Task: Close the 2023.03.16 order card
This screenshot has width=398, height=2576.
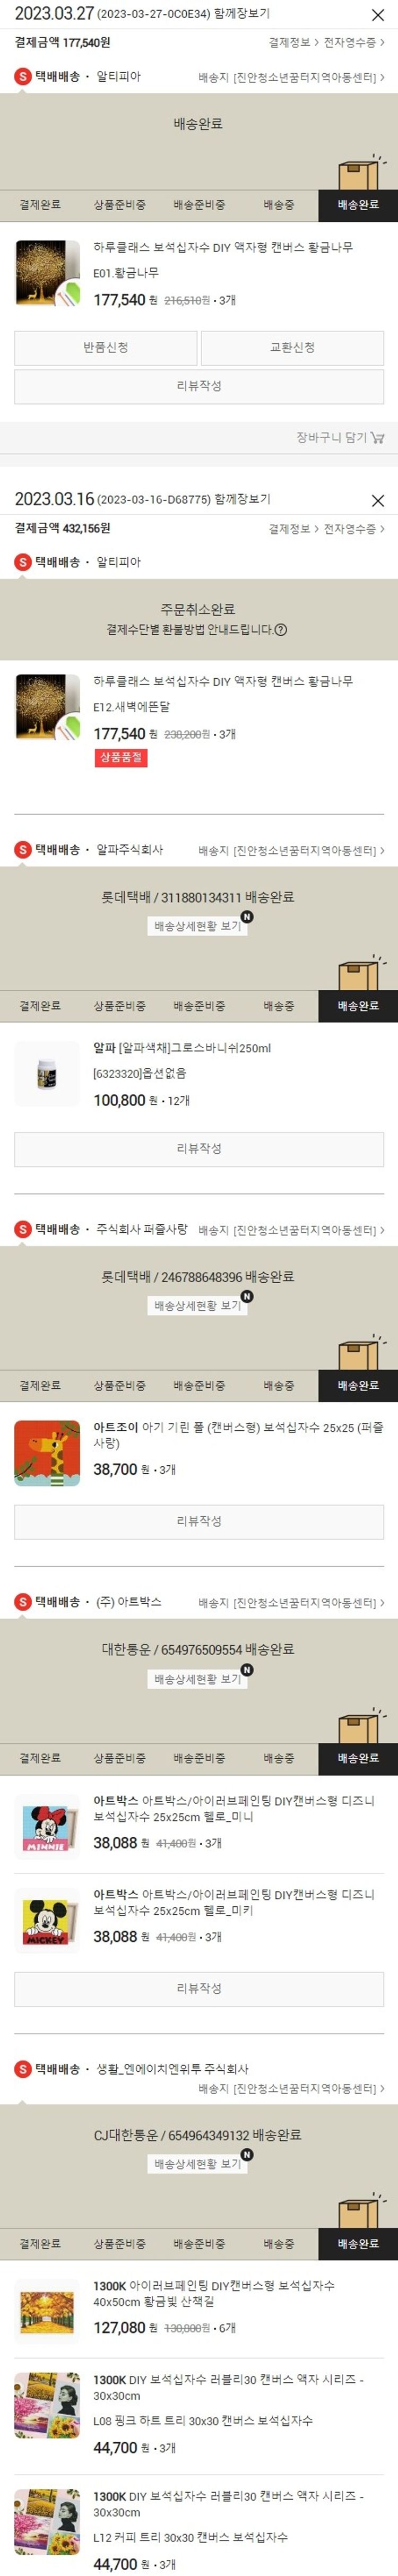Action: pos(378,500)
